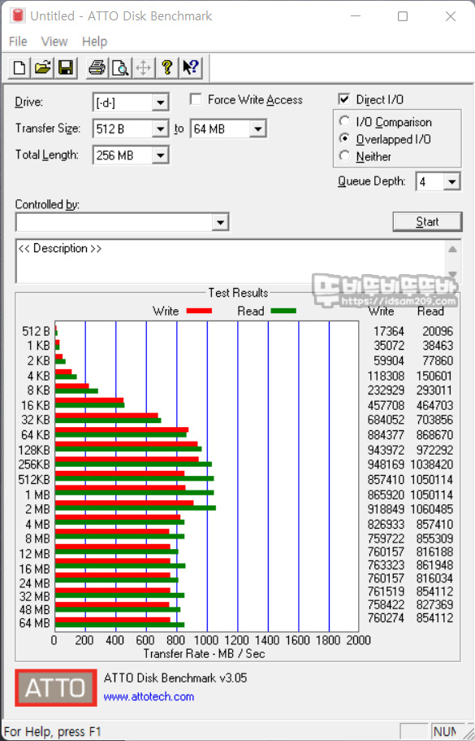Select the I/O Comparison radio button
This screenshot has width=475, height=741.
pos(345,121)
